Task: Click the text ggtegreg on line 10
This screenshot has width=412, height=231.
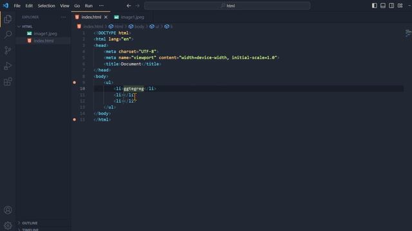Action: click(133, 89)
